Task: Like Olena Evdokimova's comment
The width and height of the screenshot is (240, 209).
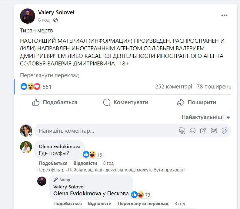Action: click(x=49, y=163)
